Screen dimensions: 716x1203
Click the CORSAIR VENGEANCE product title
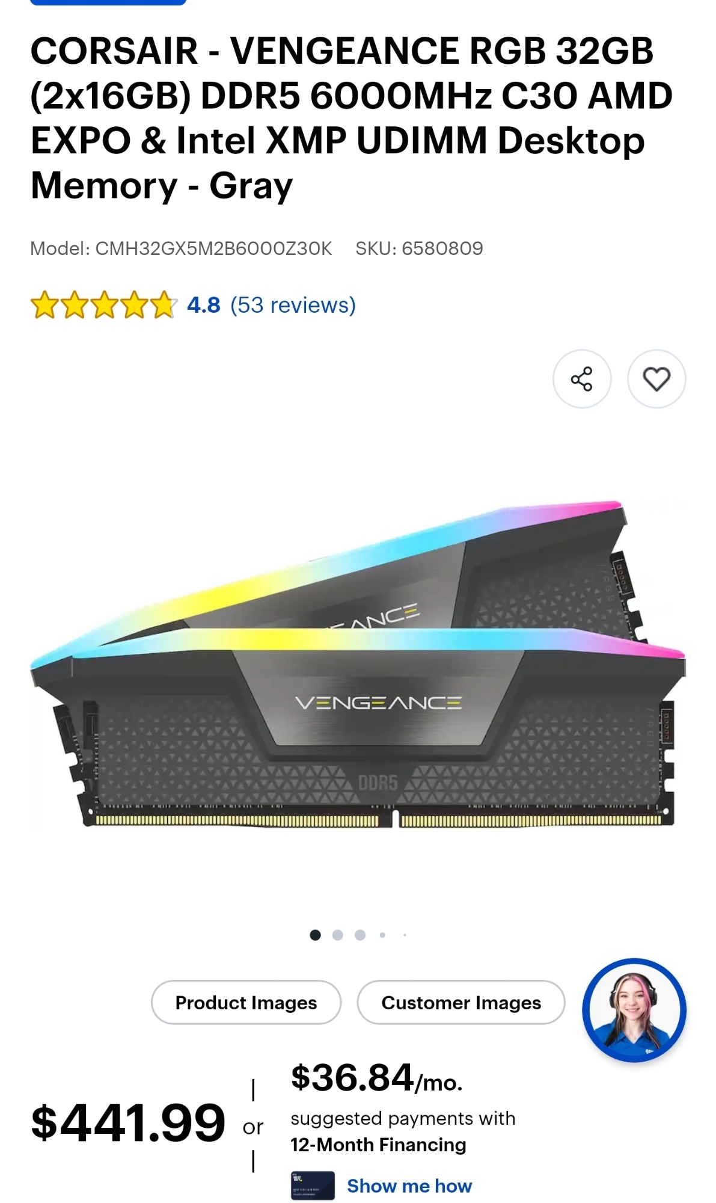point(352,118)
